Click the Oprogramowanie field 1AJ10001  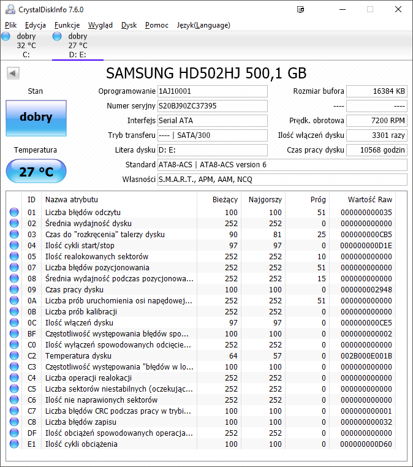click(x=212, y=91)
